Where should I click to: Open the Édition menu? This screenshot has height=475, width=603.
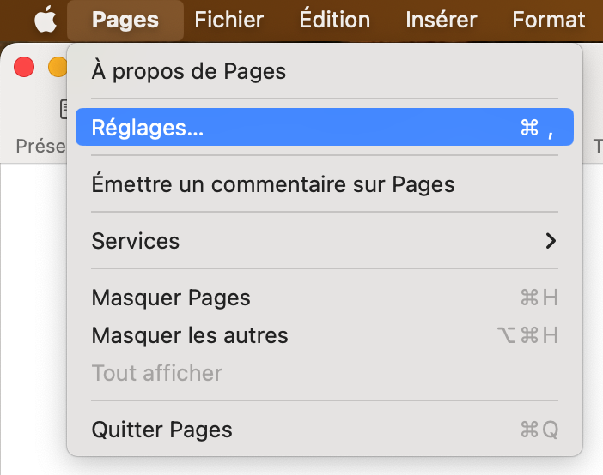pyautogui.click(x=335, y=19)
